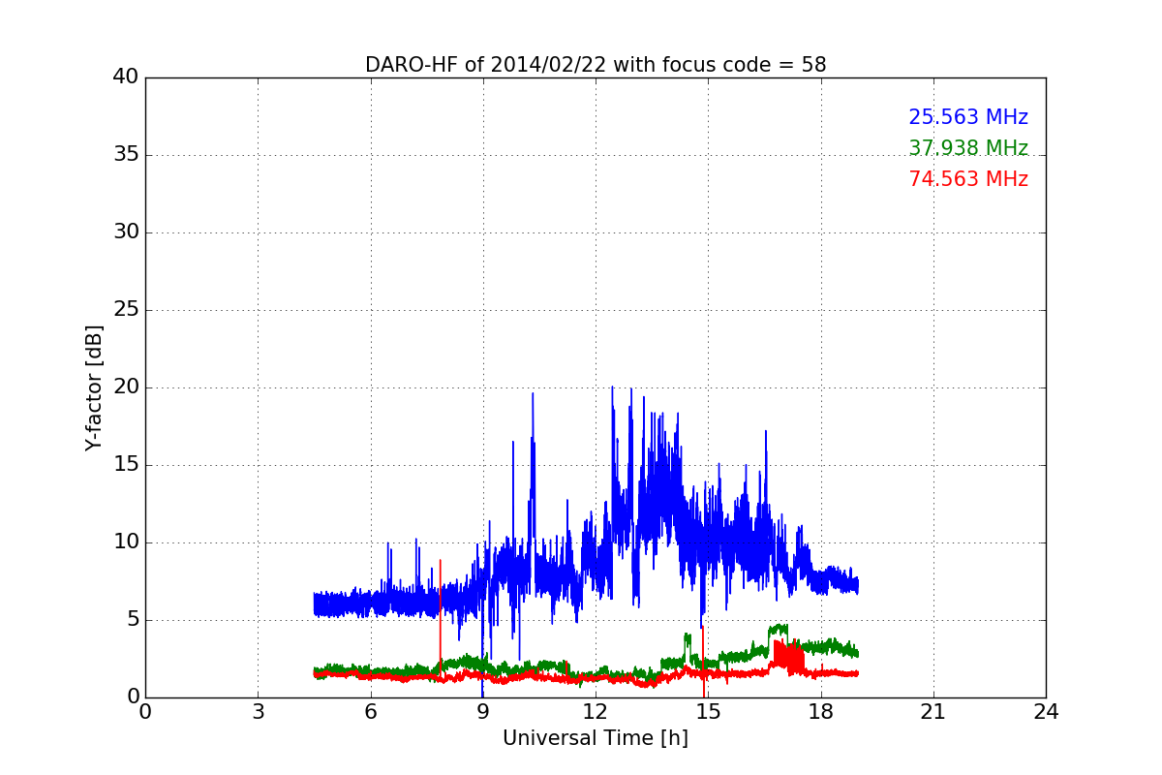Select the blue 25.563 MHz legend label
The width and height of the screenshot is (1162, 775).
click(x=968, y=117)
